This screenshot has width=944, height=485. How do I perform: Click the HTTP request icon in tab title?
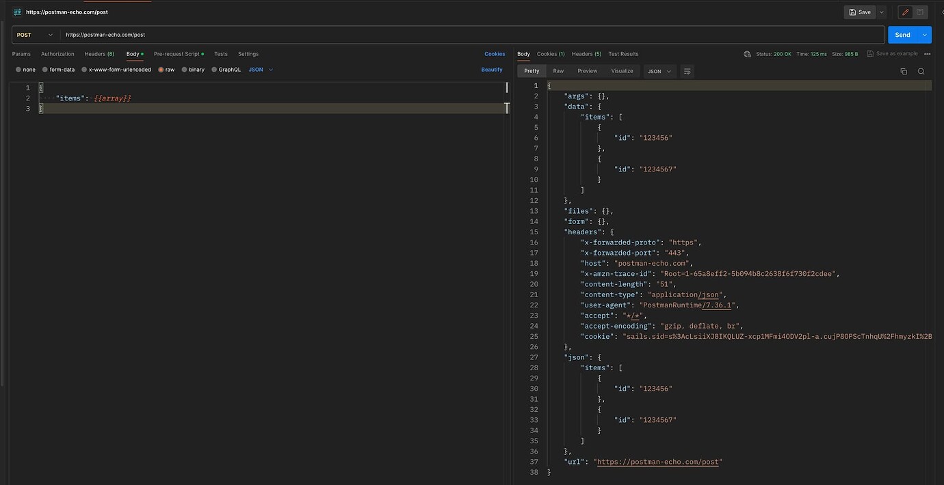pyautogui.click(x=17, y=12)
